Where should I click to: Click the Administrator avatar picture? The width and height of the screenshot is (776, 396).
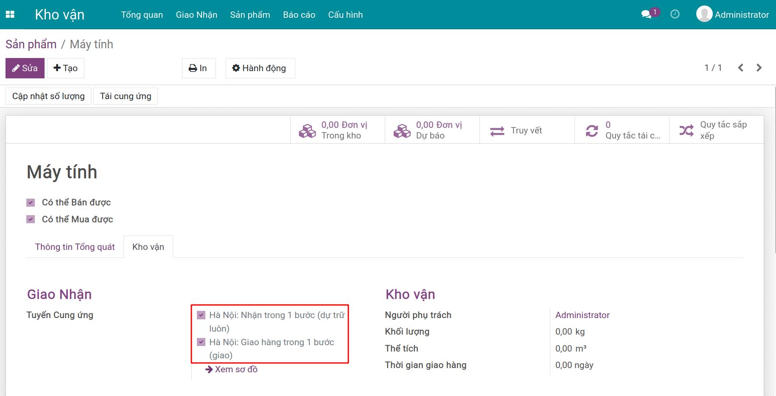point(704,14)
